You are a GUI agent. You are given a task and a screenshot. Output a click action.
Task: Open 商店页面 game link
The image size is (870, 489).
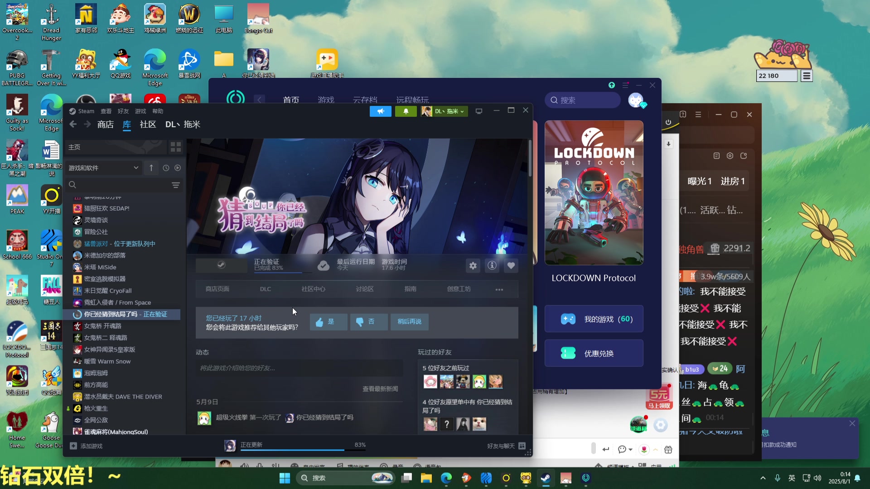[217, 289]
